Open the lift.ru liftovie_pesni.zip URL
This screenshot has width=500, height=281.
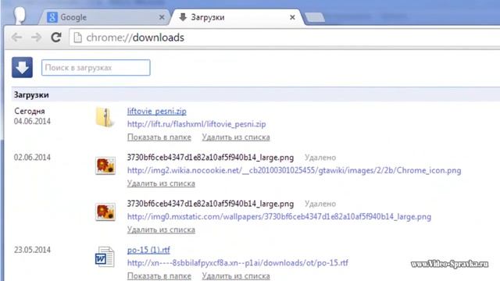(196, 124)
